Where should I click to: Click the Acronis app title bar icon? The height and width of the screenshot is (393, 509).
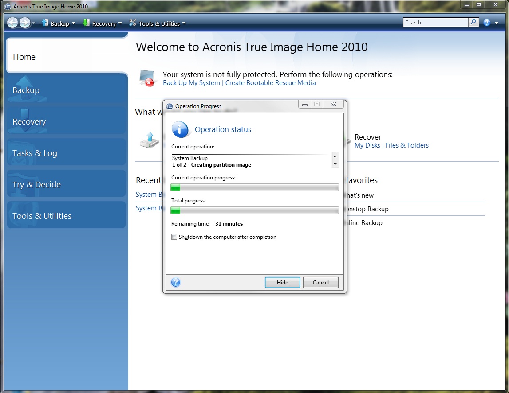tap(8, 6)
